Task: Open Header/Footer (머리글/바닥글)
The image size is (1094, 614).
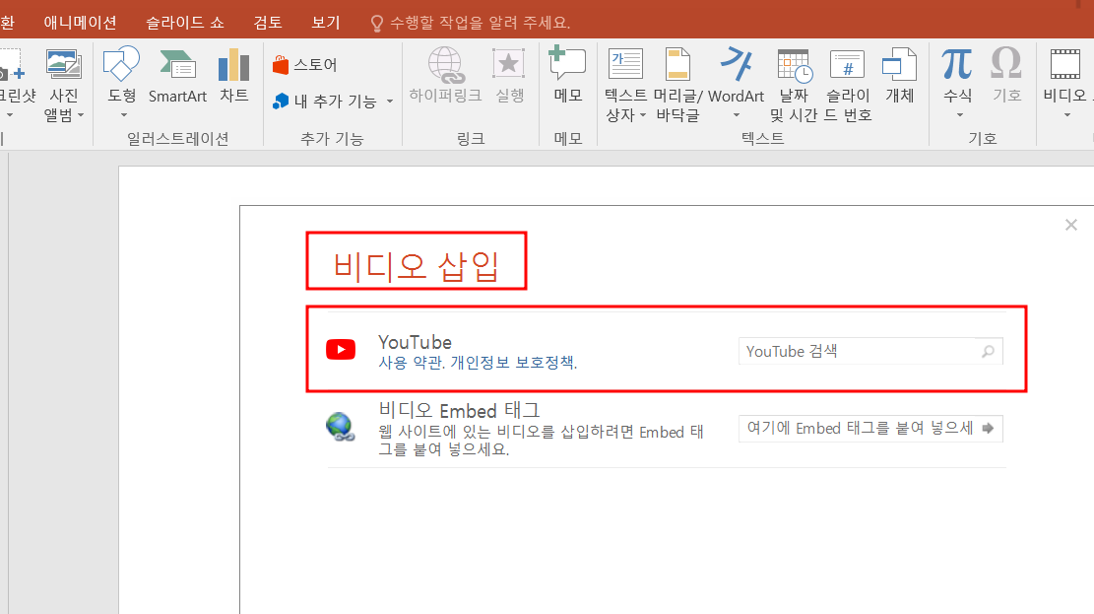Action: click(x=677, y=85)
